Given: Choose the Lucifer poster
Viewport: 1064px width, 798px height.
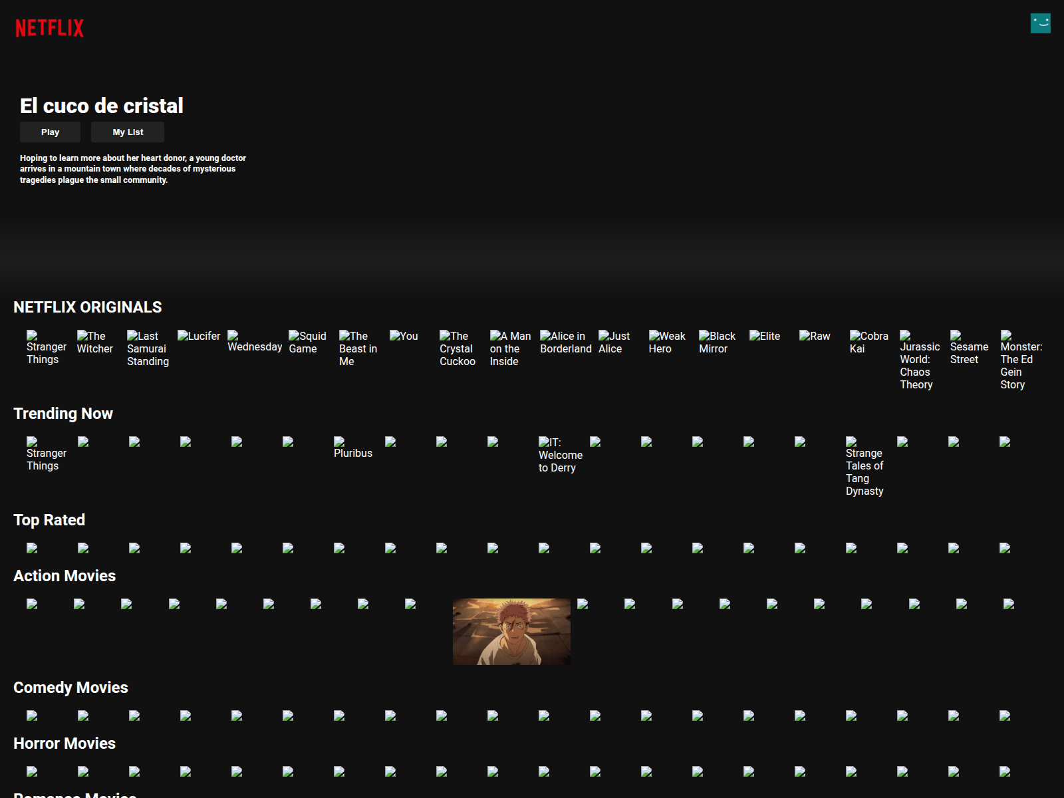Looking at the screenshot, I should (199, 336).
